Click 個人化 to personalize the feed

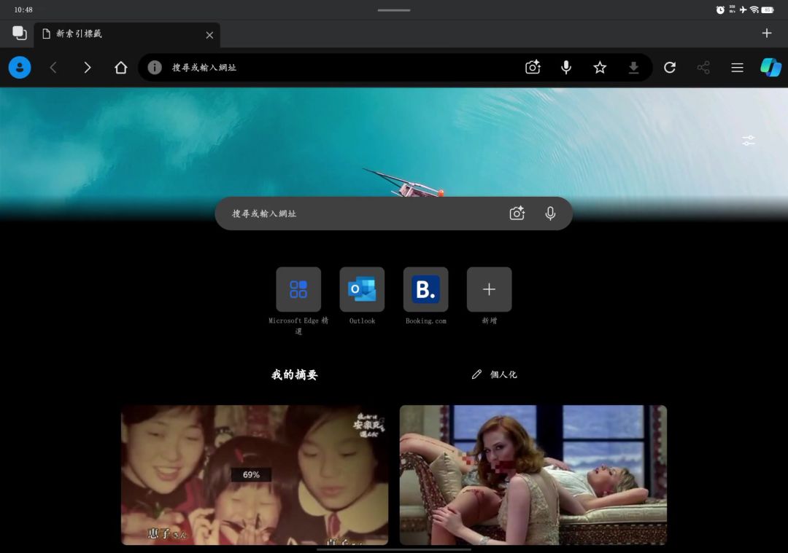point(495,374)
